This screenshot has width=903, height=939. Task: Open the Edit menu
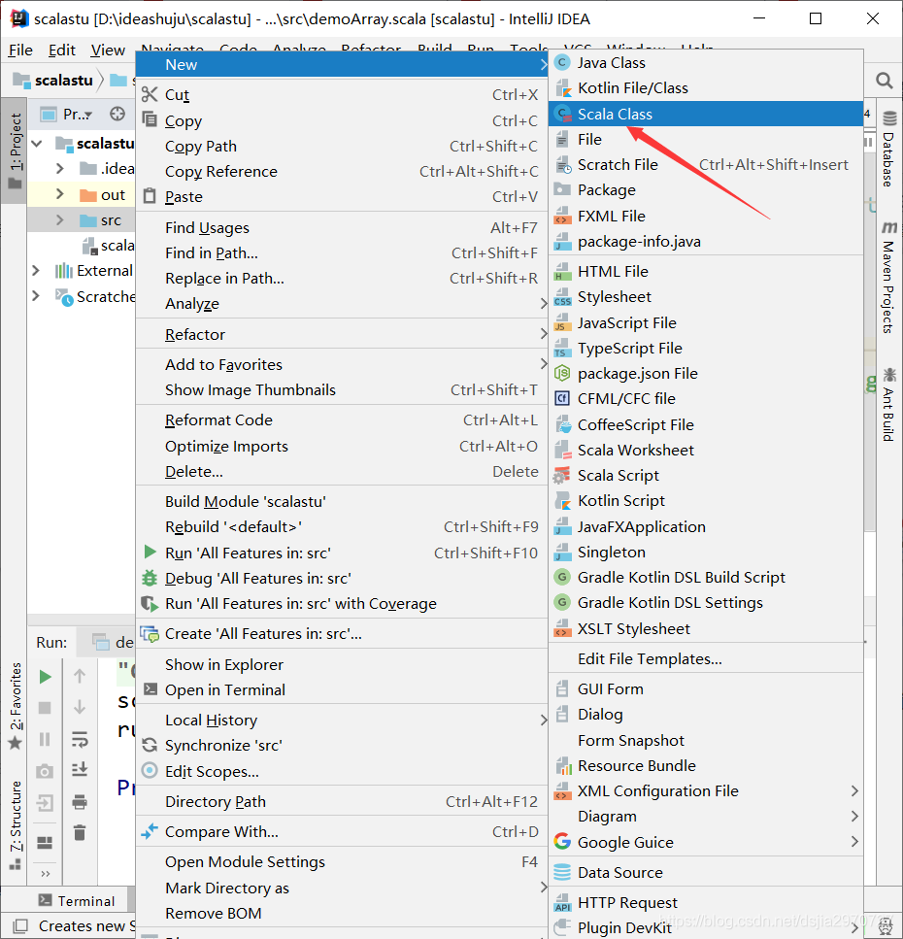(x=62, y=50)
